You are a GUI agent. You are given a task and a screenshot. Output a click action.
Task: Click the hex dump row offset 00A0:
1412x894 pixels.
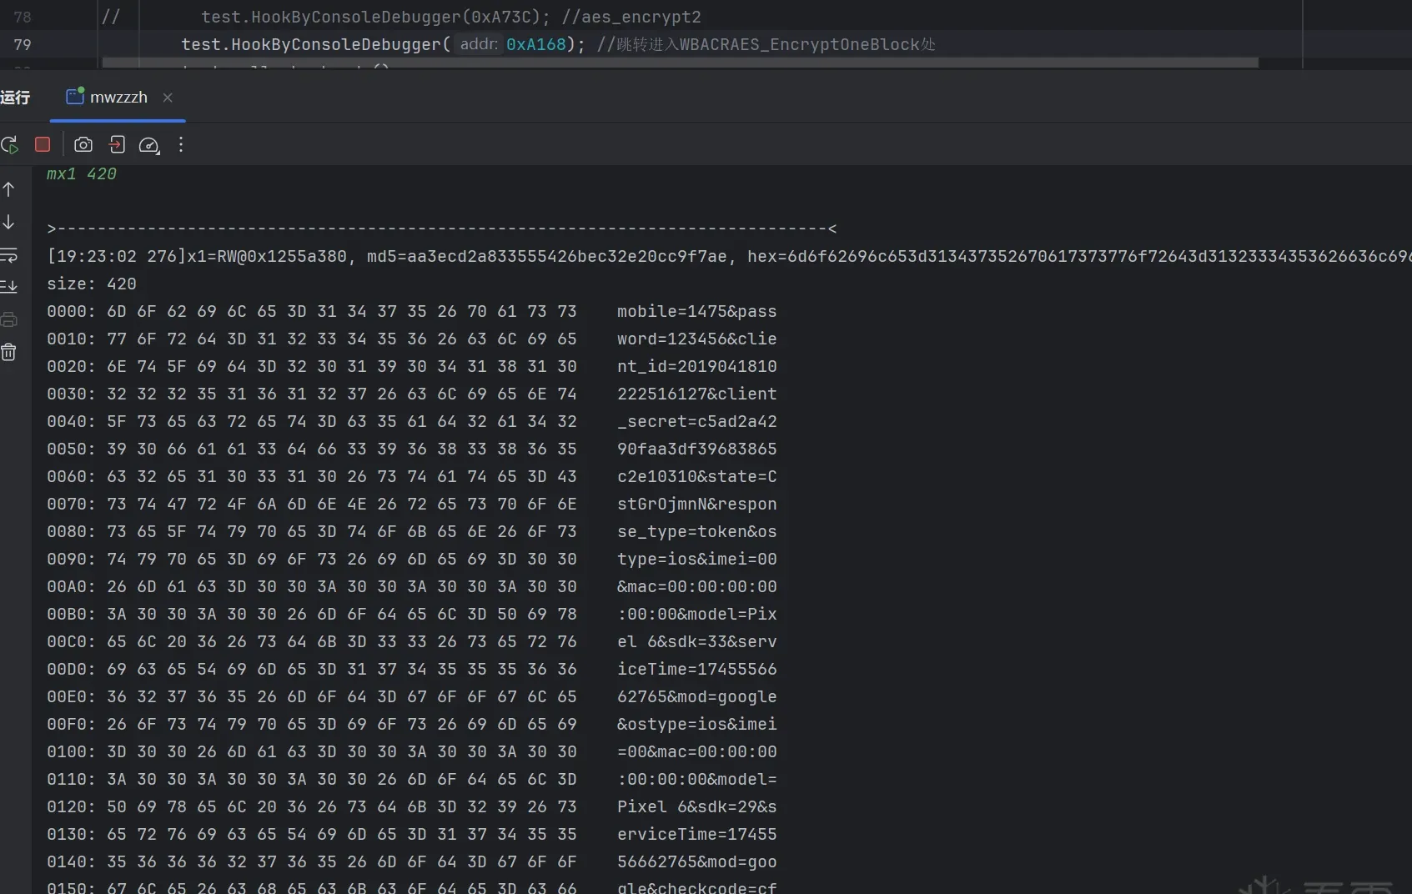pos(71,586)
